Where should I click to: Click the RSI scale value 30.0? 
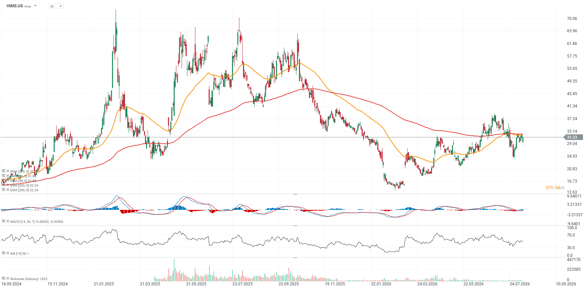pos(571,248)
